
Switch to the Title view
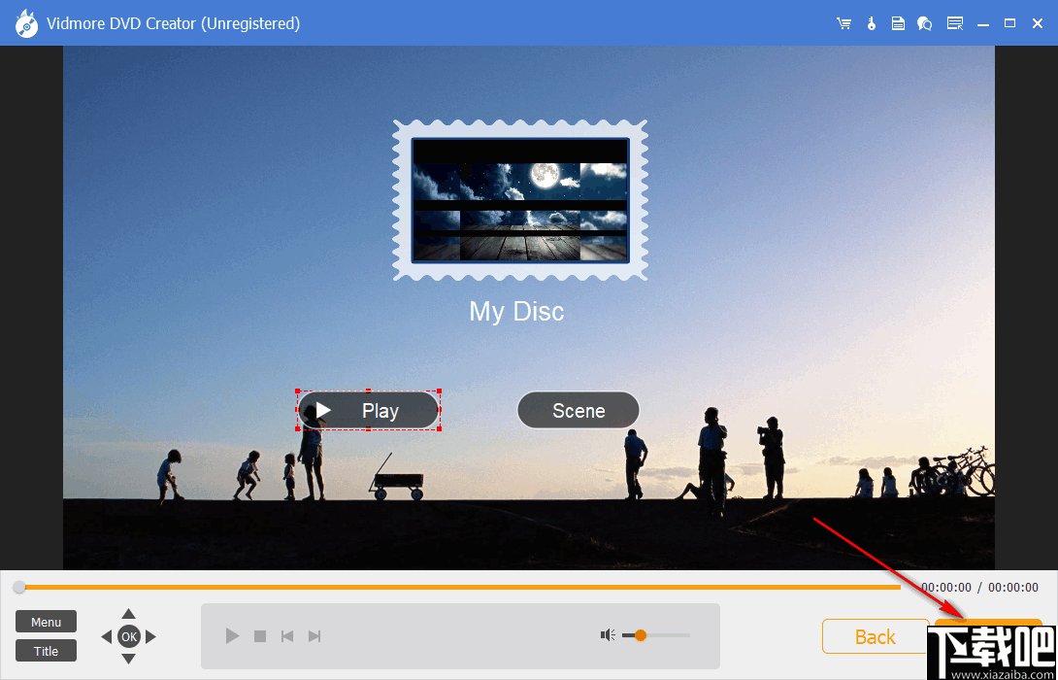46,650
